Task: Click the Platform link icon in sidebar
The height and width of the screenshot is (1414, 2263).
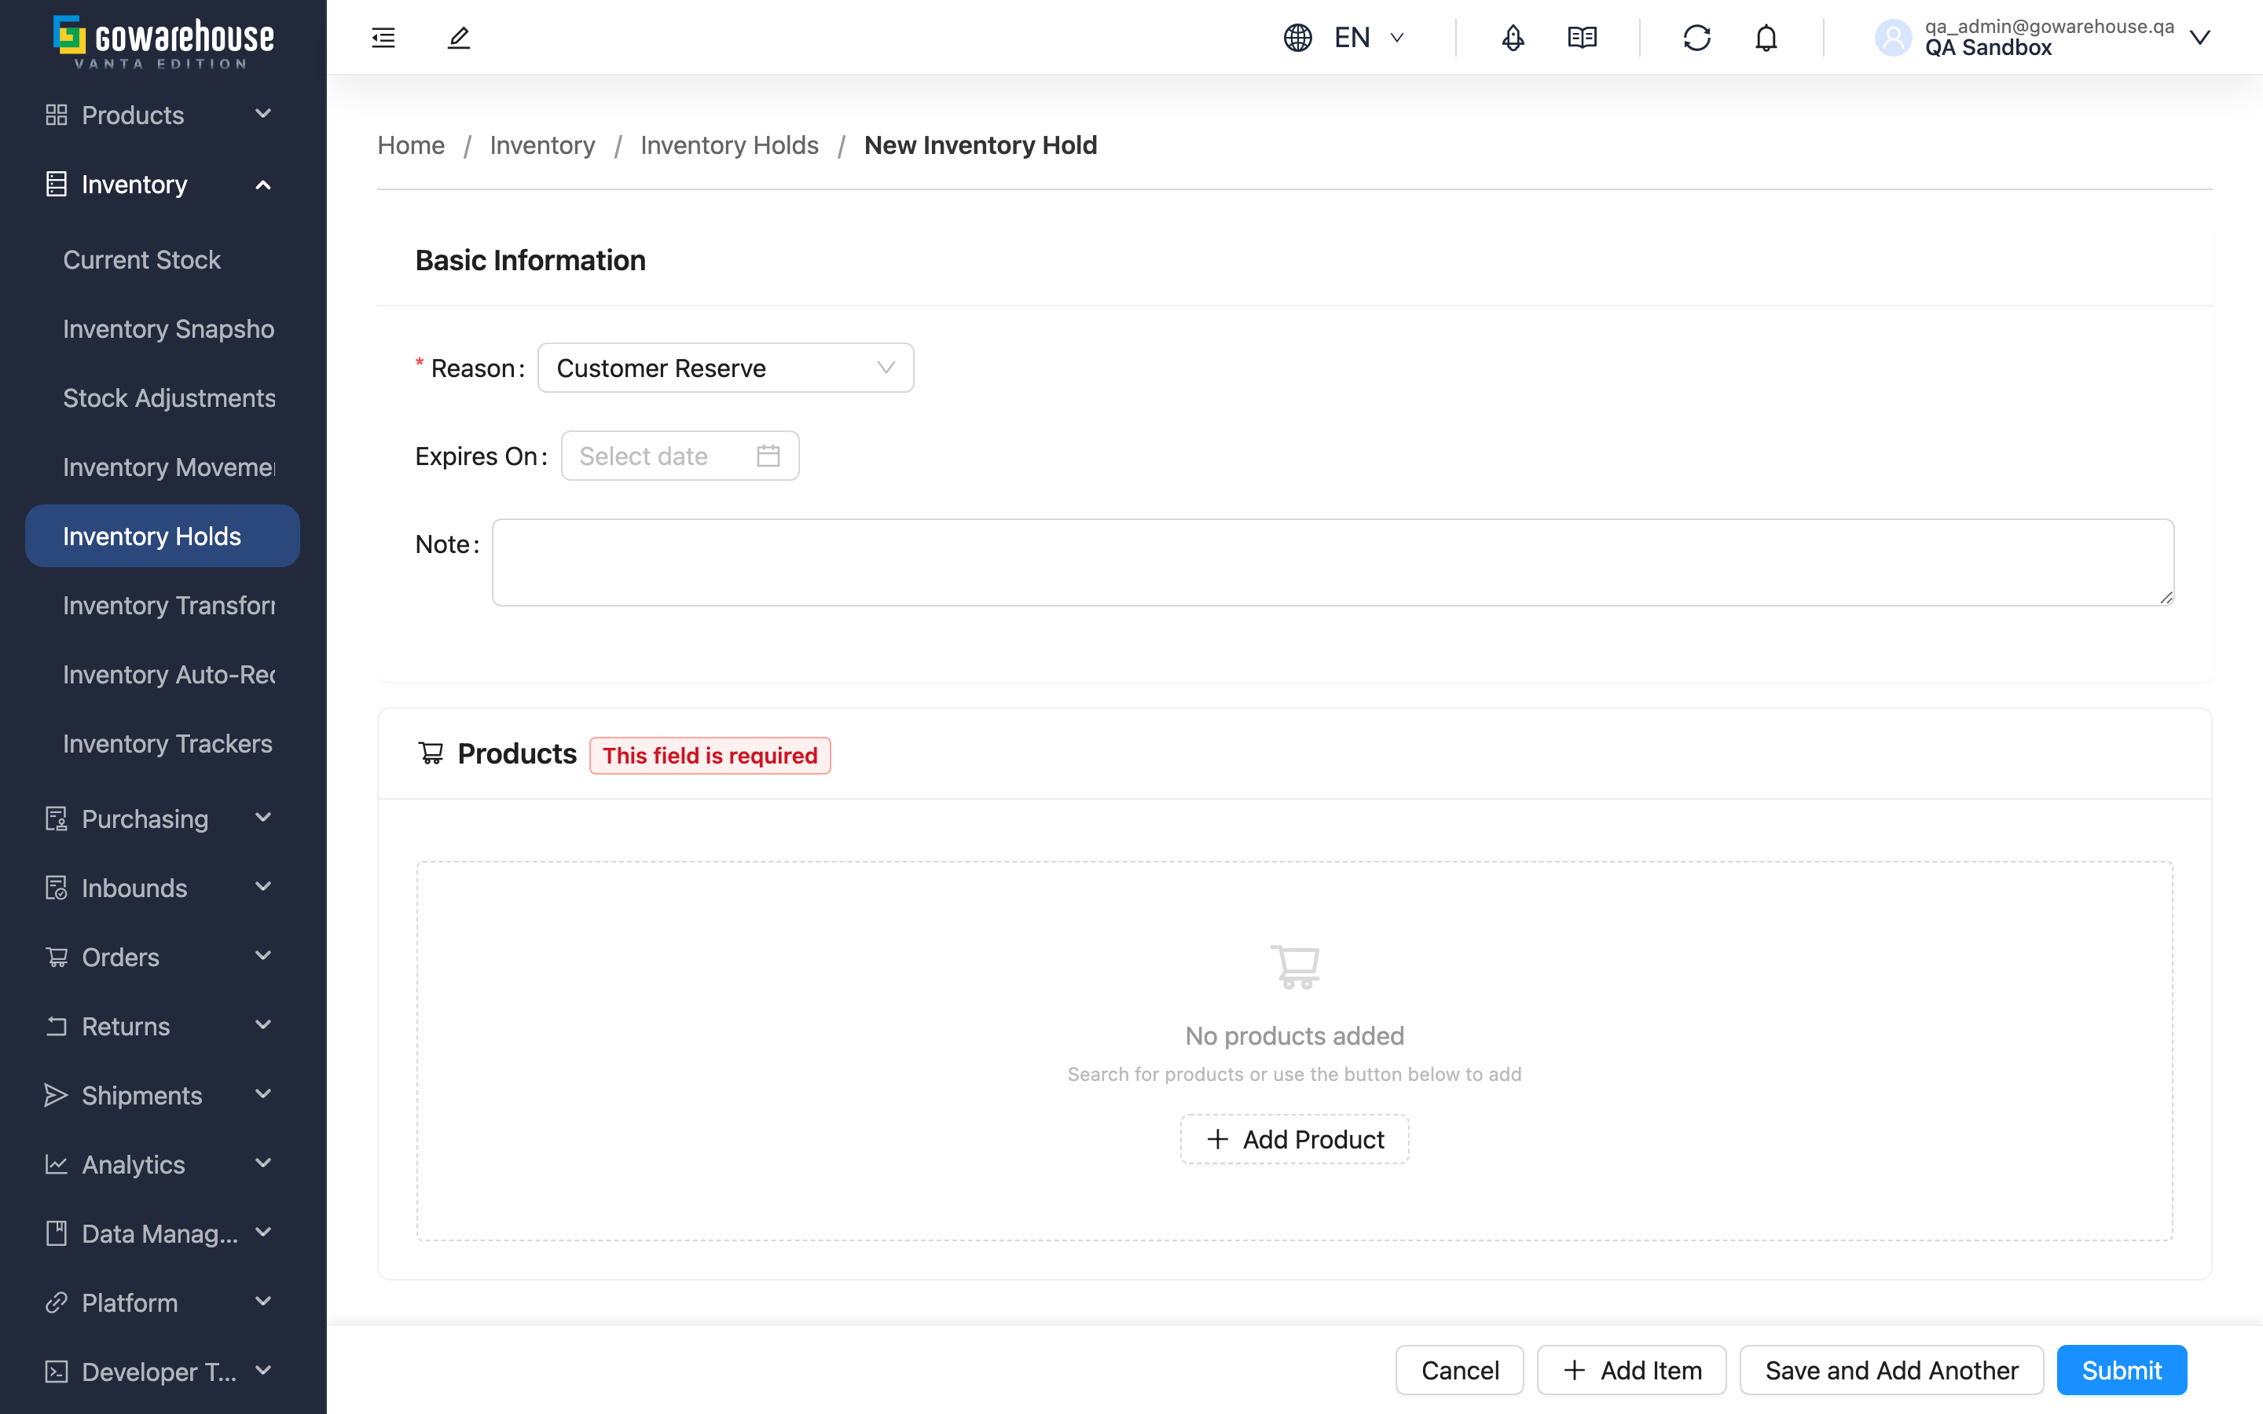Action: tap(57, 1302)
